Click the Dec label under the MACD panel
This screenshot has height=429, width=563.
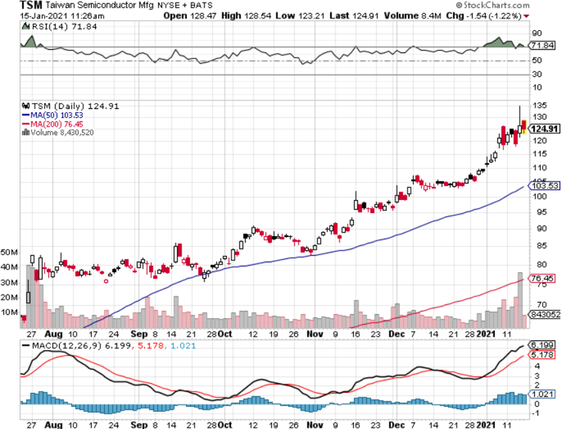(x=397, y=425)
